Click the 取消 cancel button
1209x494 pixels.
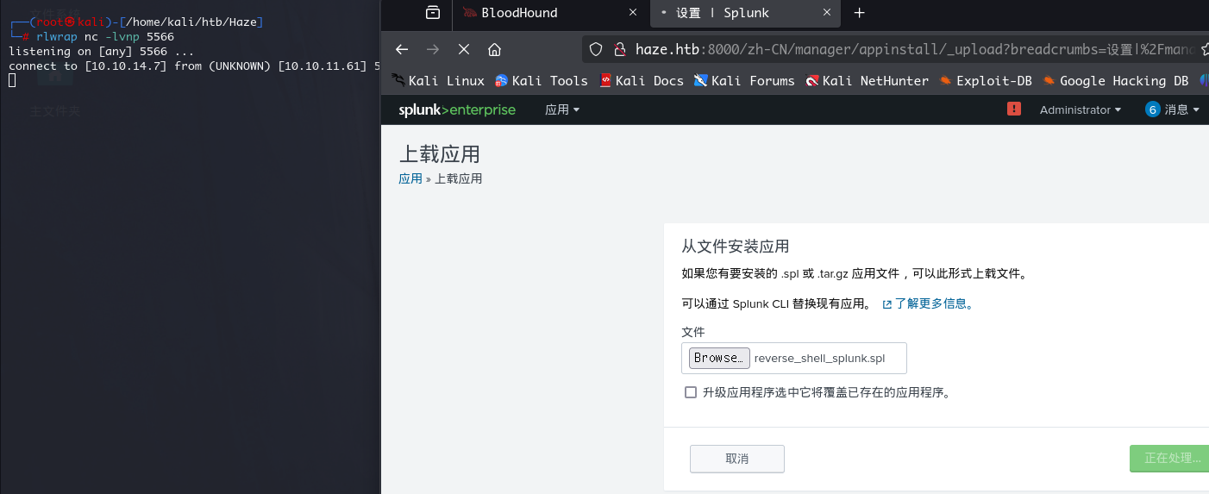click(x=737, y=459)
